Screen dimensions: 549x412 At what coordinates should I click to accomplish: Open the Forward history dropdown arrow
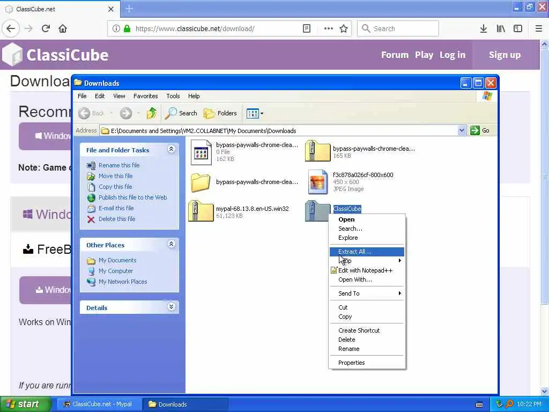(x=138, y=113)
